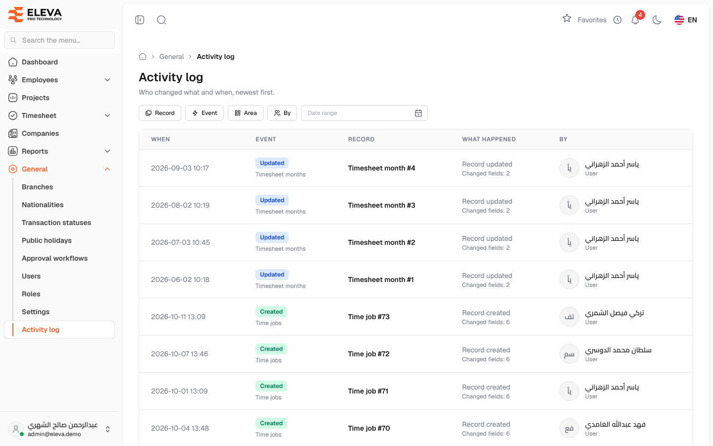Open Nationalities under General
Viewport: 713px width, 446px height.
[x=43, y=205]
